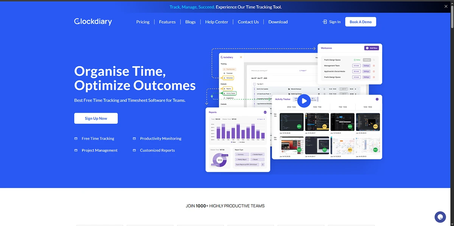Screen dimensions: 454x226
Task: Click 'Best Free Time Tracking and Timesheet Software' subheading
Action: click(x=130, y=101)
